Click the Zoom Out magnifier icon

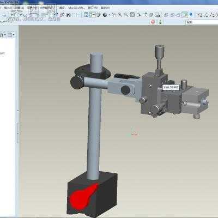[126, 15]
